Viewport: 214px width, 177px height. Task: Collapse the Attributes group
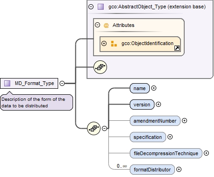pyautogui.click(x=97, y=25)
